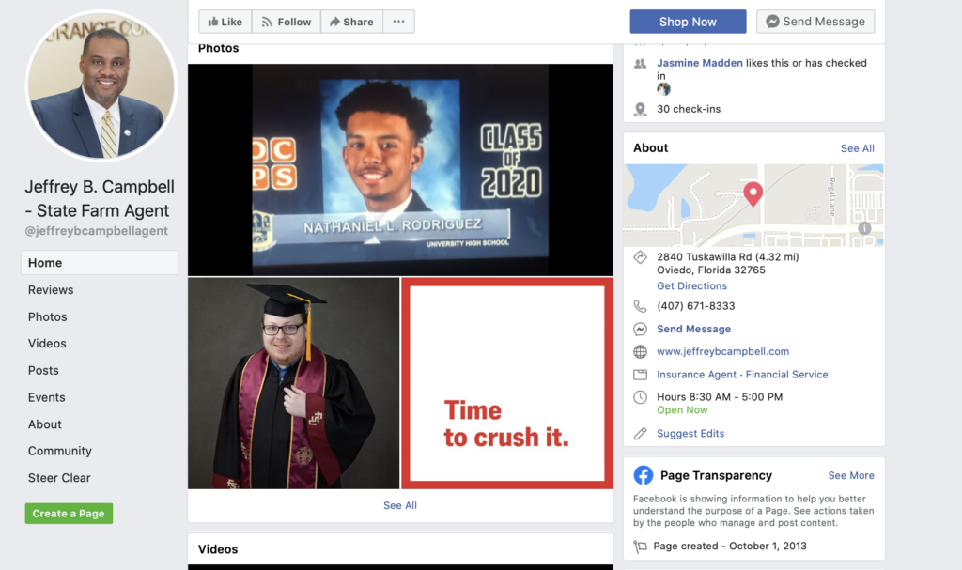Click the check-ins location pin icon

(x=640, y=109)
